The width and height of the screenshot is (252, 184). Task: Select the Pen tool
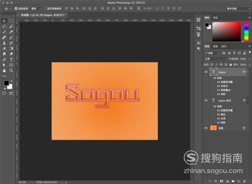4,60
